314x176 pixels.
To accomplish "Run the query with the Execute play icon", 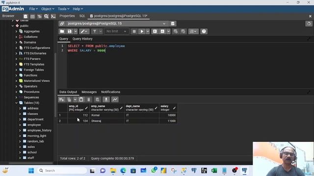I will coord(142,31).
